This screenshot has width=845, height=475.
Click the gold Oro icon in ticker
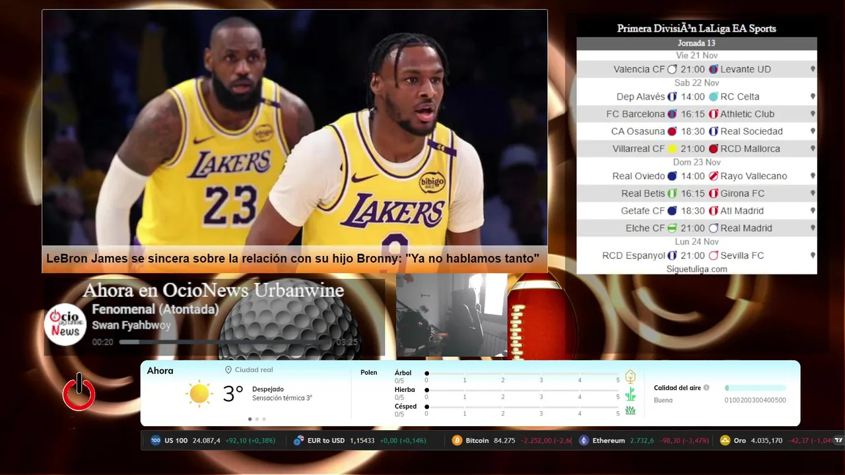(725, 441)
